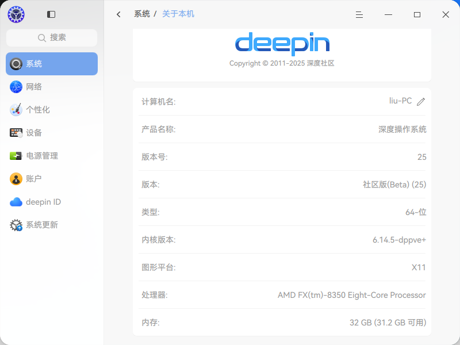460x345 pixels.
Task: Open the hamburger main menu
Action: click(359, 15)
